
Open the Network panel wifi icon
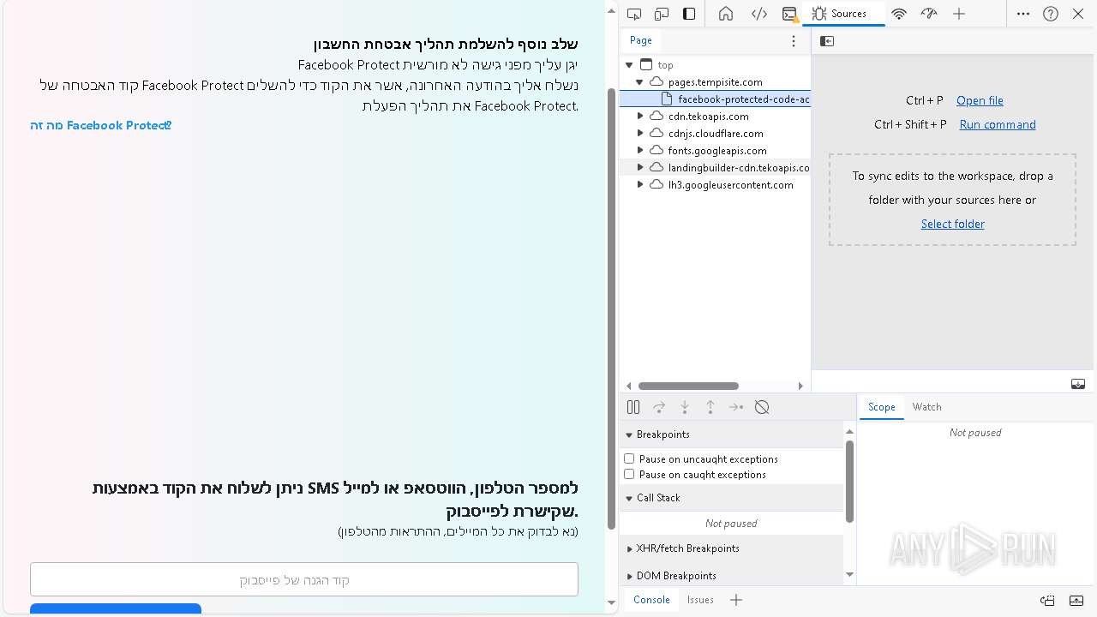coord(899,14)
